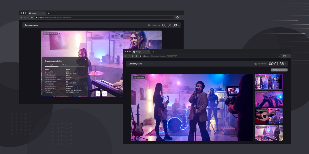Open a new tab in the front browser
This screenshot has width=309, height=154.
click(153, 52)
